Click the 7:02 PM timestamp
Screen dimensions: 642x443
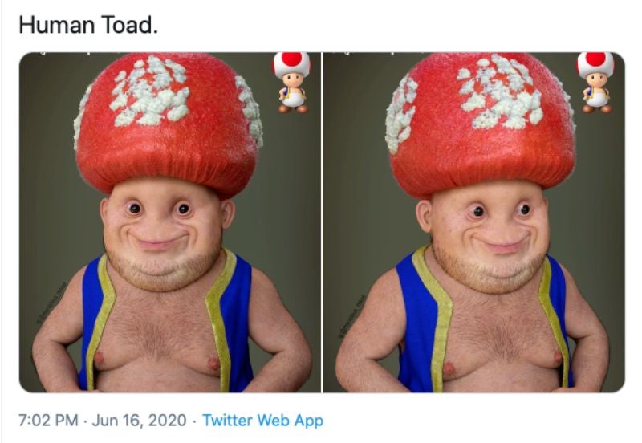click(x=47, y=420)
